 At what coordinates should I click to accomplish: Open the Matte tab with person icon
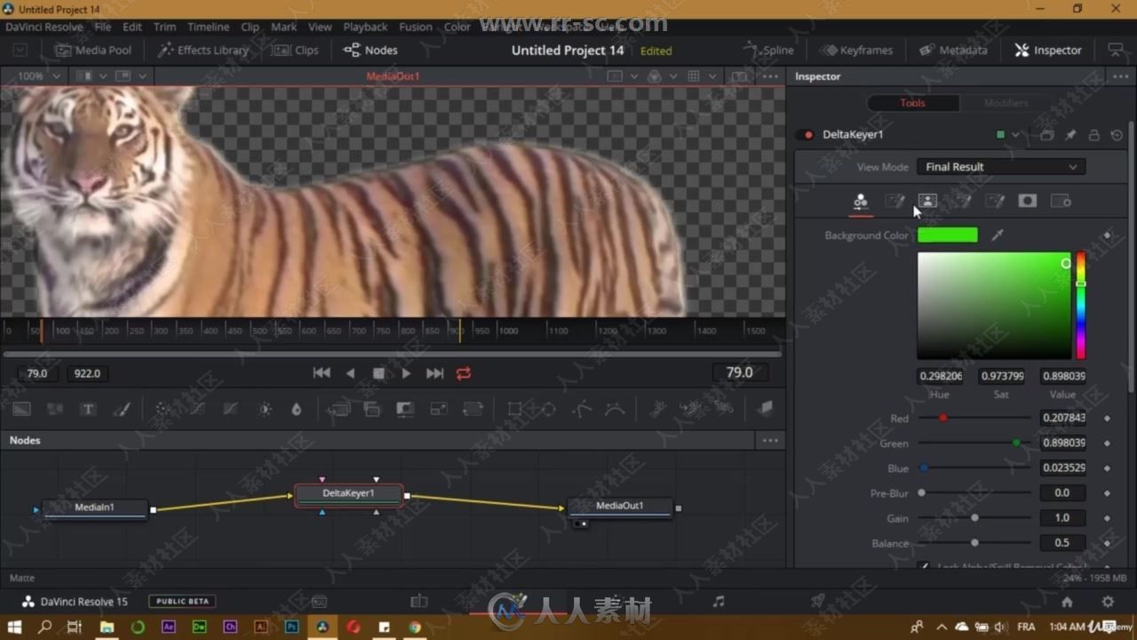927,202
